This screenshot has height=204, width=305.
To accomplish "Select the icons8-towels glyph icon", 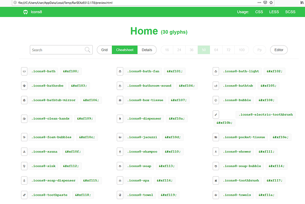I will [216, 195].
